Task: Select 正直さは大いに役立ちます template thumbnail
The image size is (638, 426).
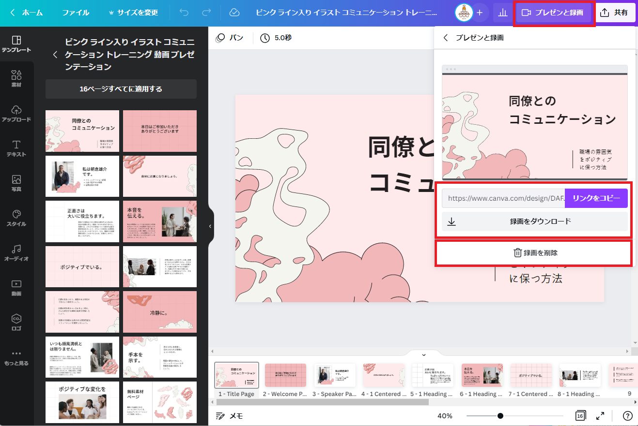Action: point(82,221)
